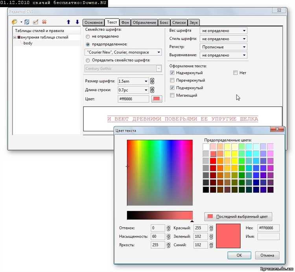Collapse the внутреняя таблица стилей tree node
This screenshot has width=295, height=272.
pyautogui.click(x=15, y=37)
